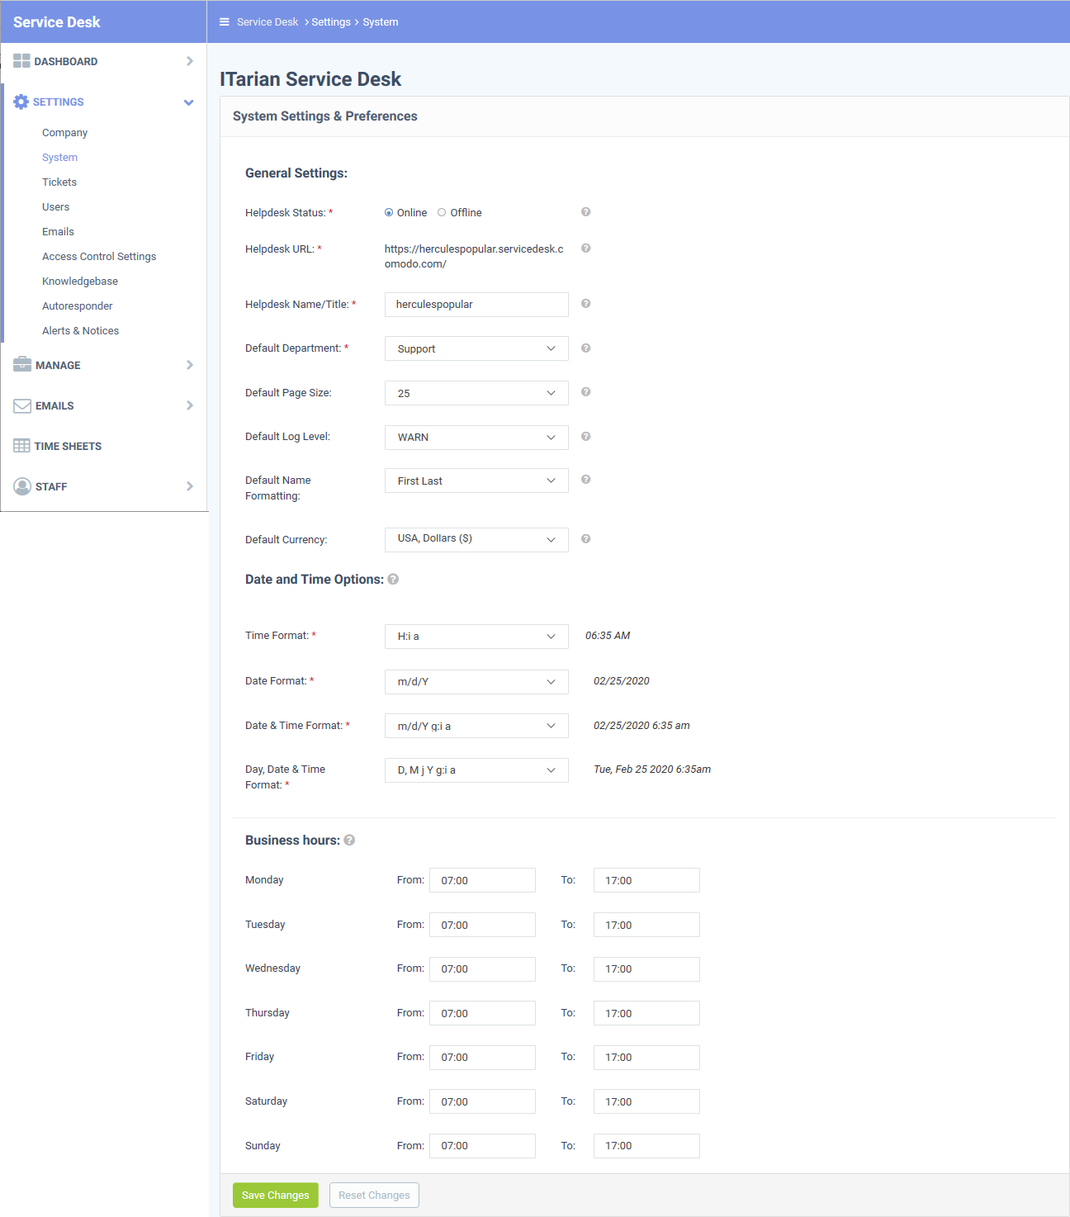The height and width of the screenshot is (1217, 1070).
Task: Click Friday To time field
Action: coord(646,1058)
